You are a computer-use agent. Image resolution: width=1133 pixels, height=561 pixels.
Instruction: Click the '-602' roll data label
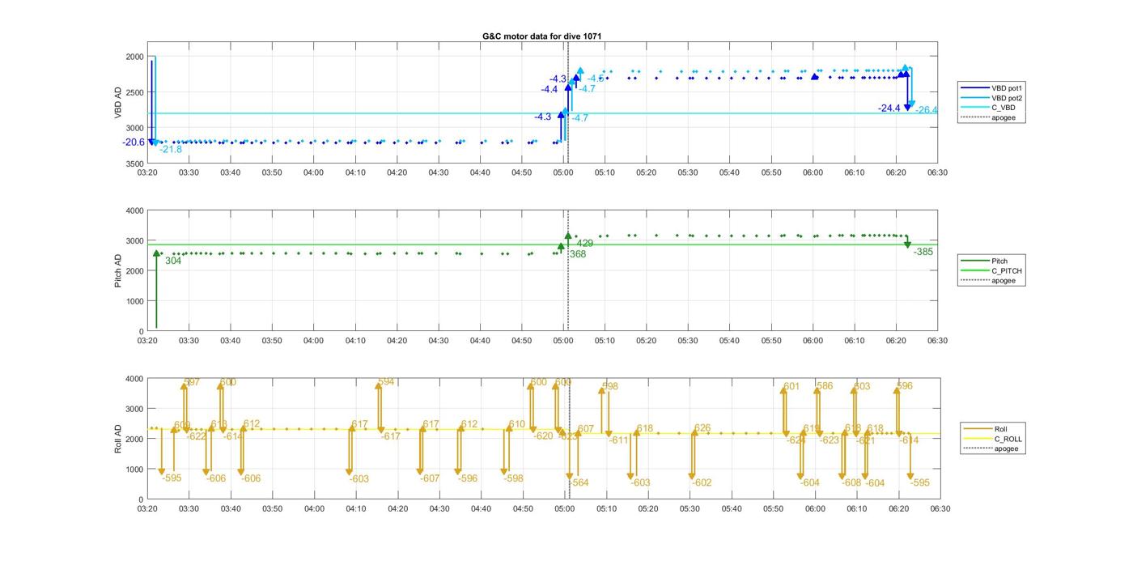pyautogui.click(x=702, y=483)
